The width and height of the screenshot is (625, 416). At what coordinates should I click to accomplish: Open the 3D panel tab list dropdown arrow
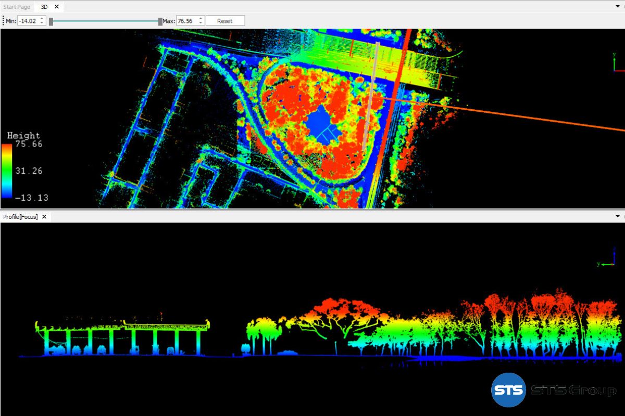617,7
